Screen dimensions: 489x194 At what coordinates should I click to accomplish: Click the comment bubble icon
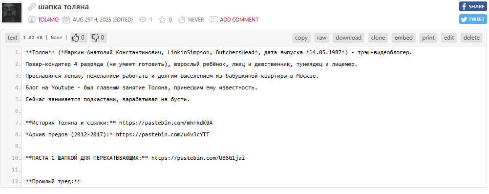coord(213,20)
